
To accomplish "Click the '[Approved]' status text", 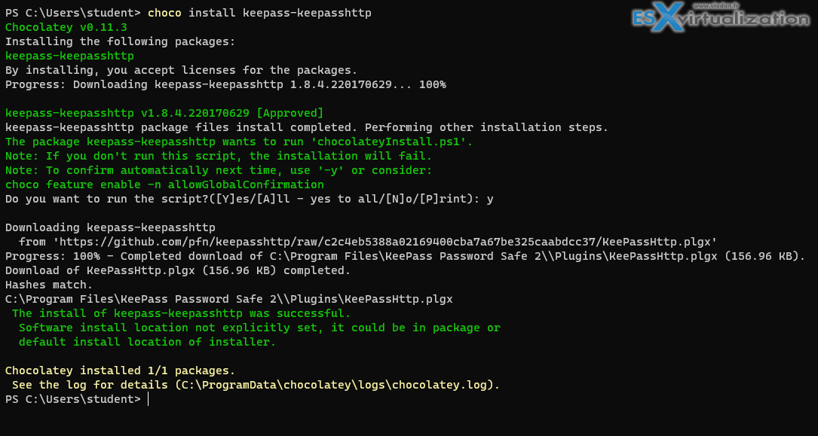I will coord(290,113).
